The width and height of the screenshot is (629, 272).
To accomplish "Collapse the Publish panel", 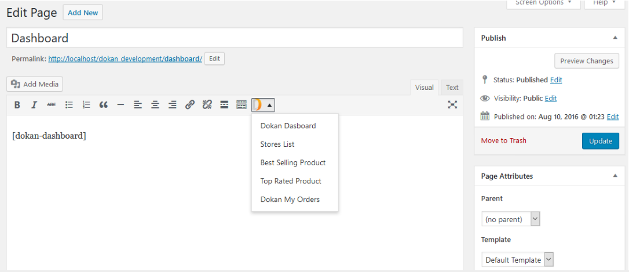I will (x=615, y=38).
